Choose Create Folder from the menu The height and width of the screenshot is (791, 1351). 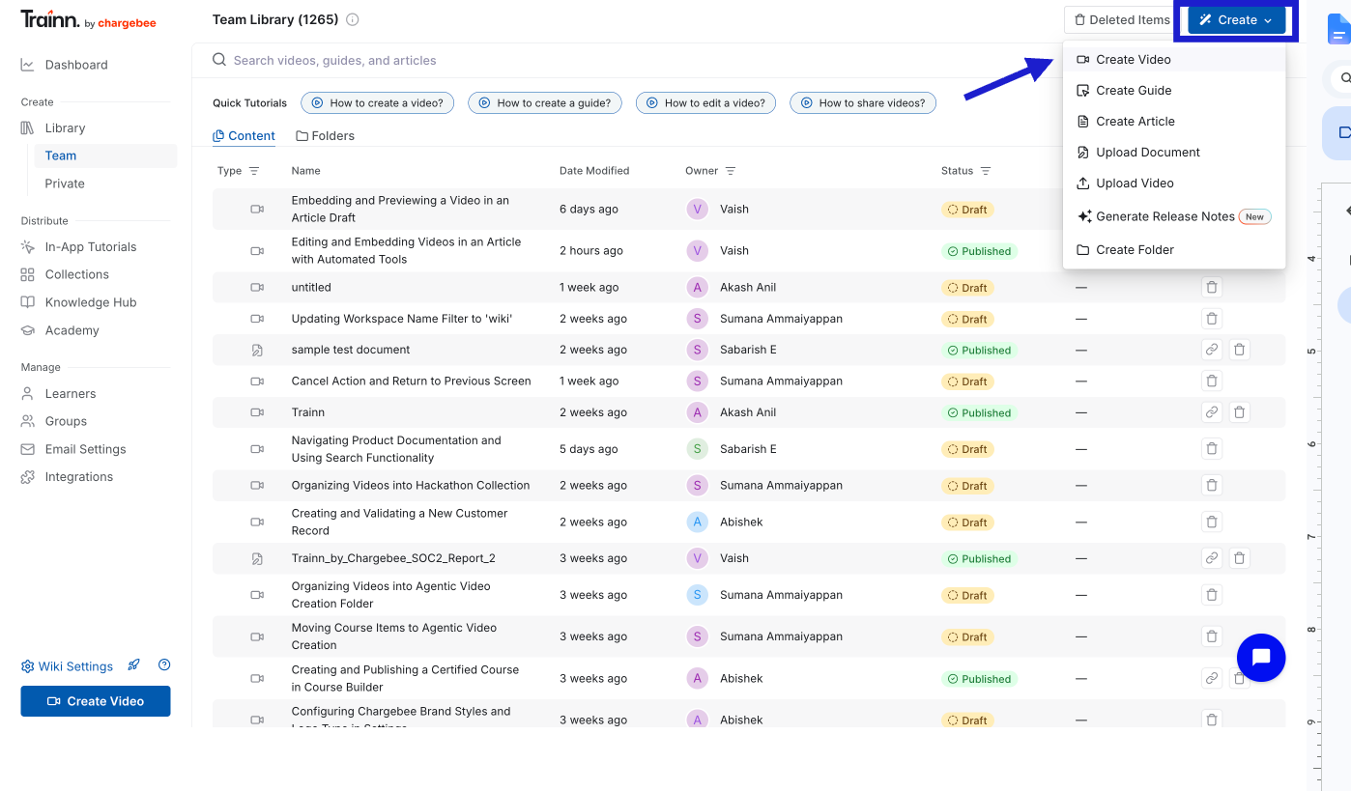point(1174,249)
